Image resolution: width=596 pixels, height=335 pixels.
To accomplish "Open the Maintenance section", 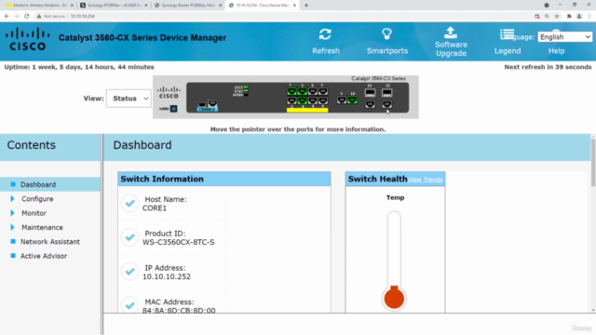I will point(42,227).
